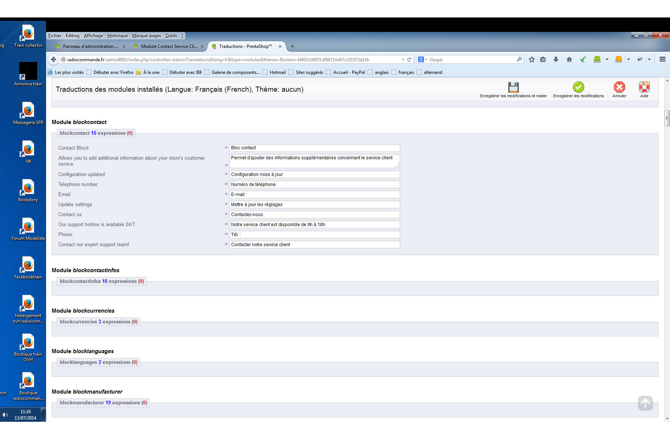
Task: Open the Marque-pages menu
Action: click(x=146, y=36)
